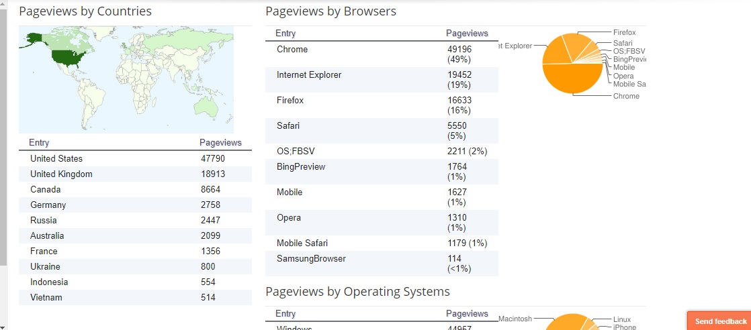
Task: Click the Chrome entry in Browsers table
Action: click(x=292, y=49)
